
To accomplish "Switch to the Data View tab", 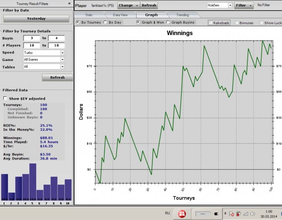I will click(x=120, y=15).
